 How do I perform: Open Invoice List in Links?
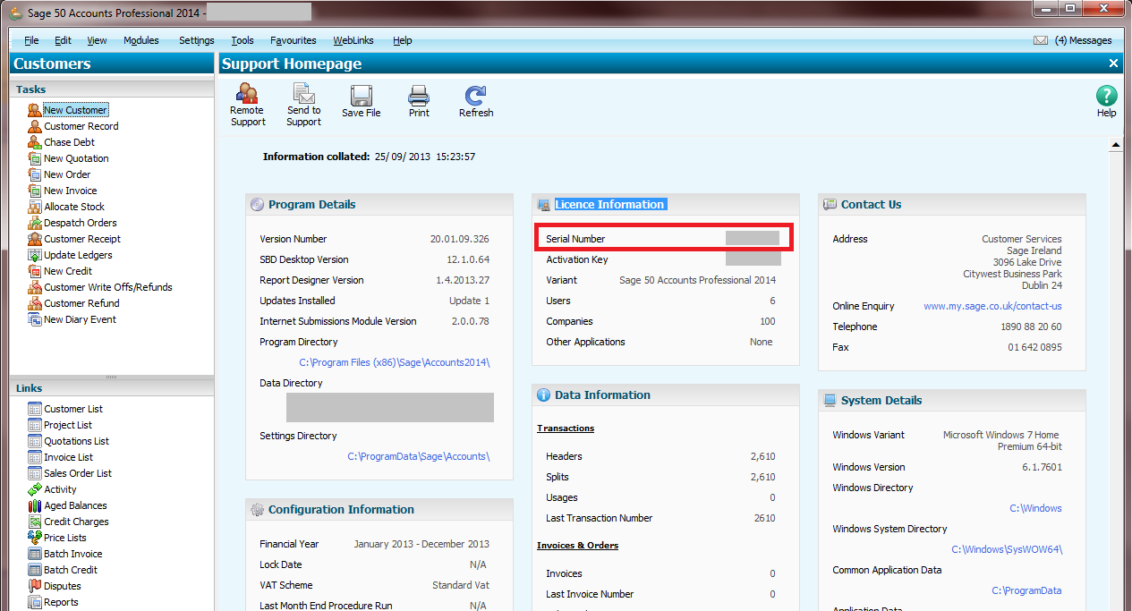[x=68, y=457]
